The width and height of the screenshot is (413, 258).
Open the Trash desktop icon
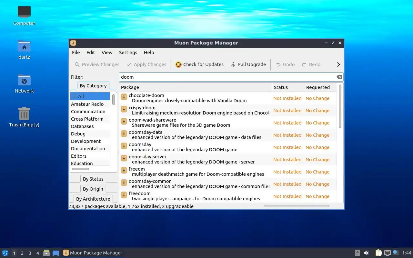(24, 117)
